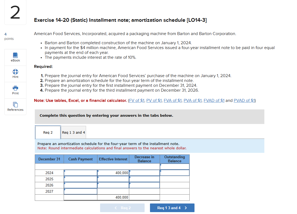This screenshot has height=214, width=297.
Task: Click the 2024 Cash Payment input cell
Action: pyautogui.click(x=80, y=173)
